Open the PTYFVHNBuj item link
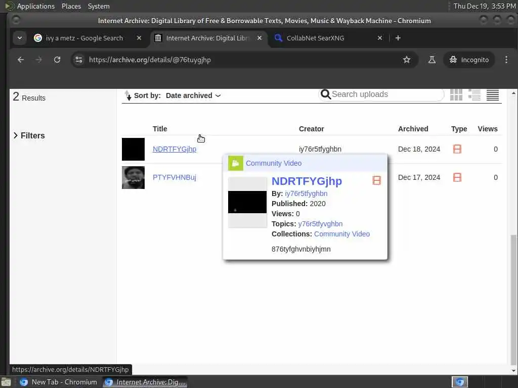Screen dimensions: 518x388 [x=175, y=177]
